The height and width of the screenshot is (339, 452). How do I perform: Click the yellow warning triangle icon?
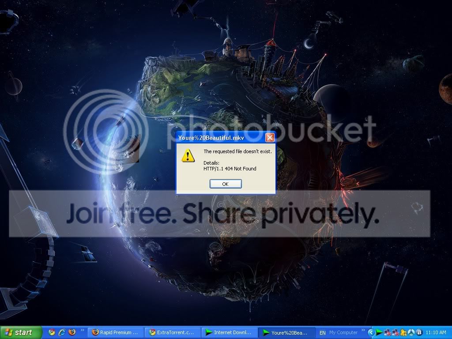(188, 156)
